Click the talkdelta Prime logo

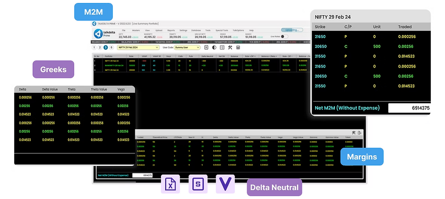[105, 34]
